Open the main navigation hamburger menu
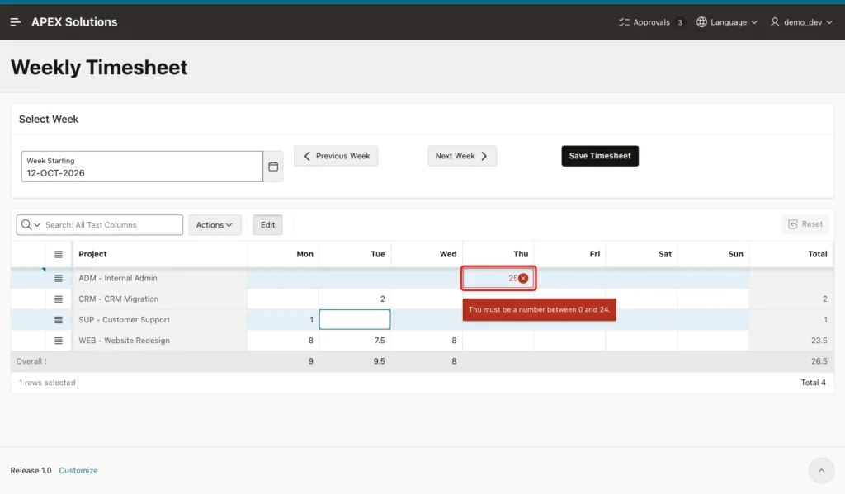Viewport: 845px width, 494px height. coord(15,22)
